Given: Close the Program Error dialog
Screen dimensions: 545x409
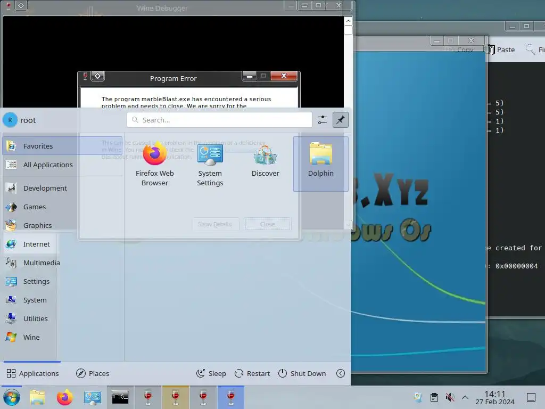Looking at the screenshot, I should pos(284,76).
